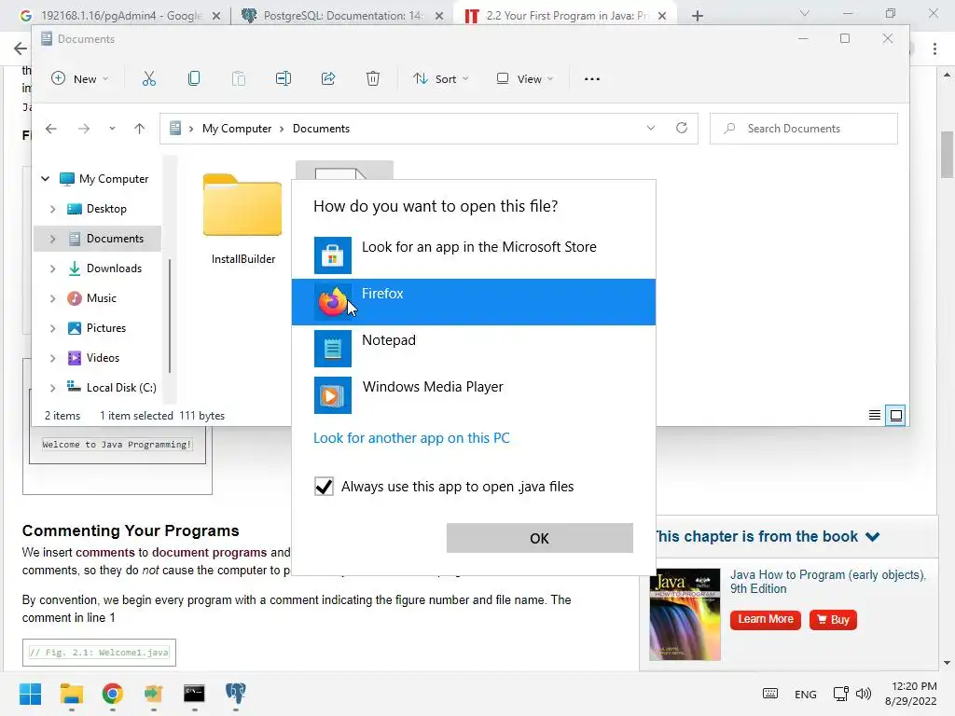Click the browser page vertical scrollbar

(x=947, y=156)
